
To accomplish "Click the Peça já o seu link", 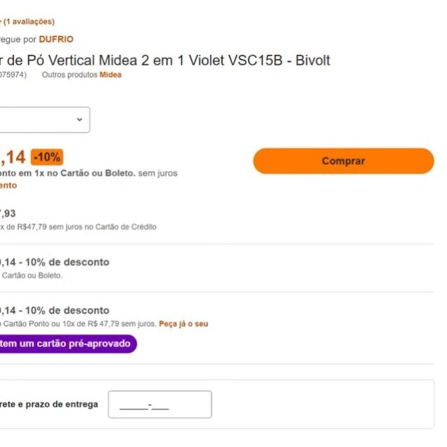I will [184, 324].
